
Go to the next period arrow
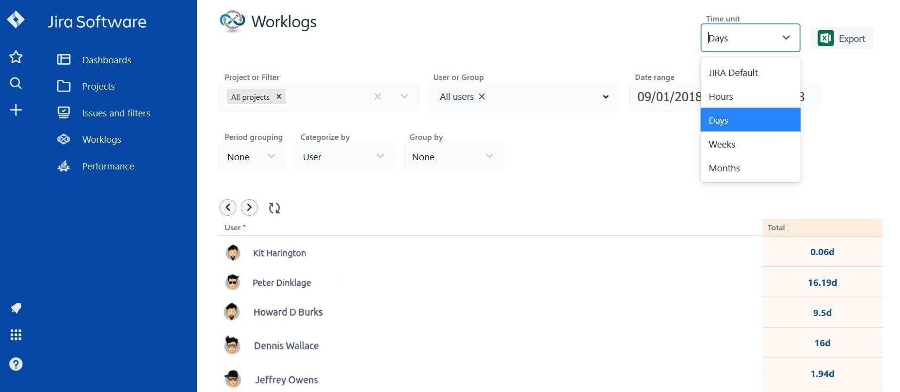pos(249,207)
